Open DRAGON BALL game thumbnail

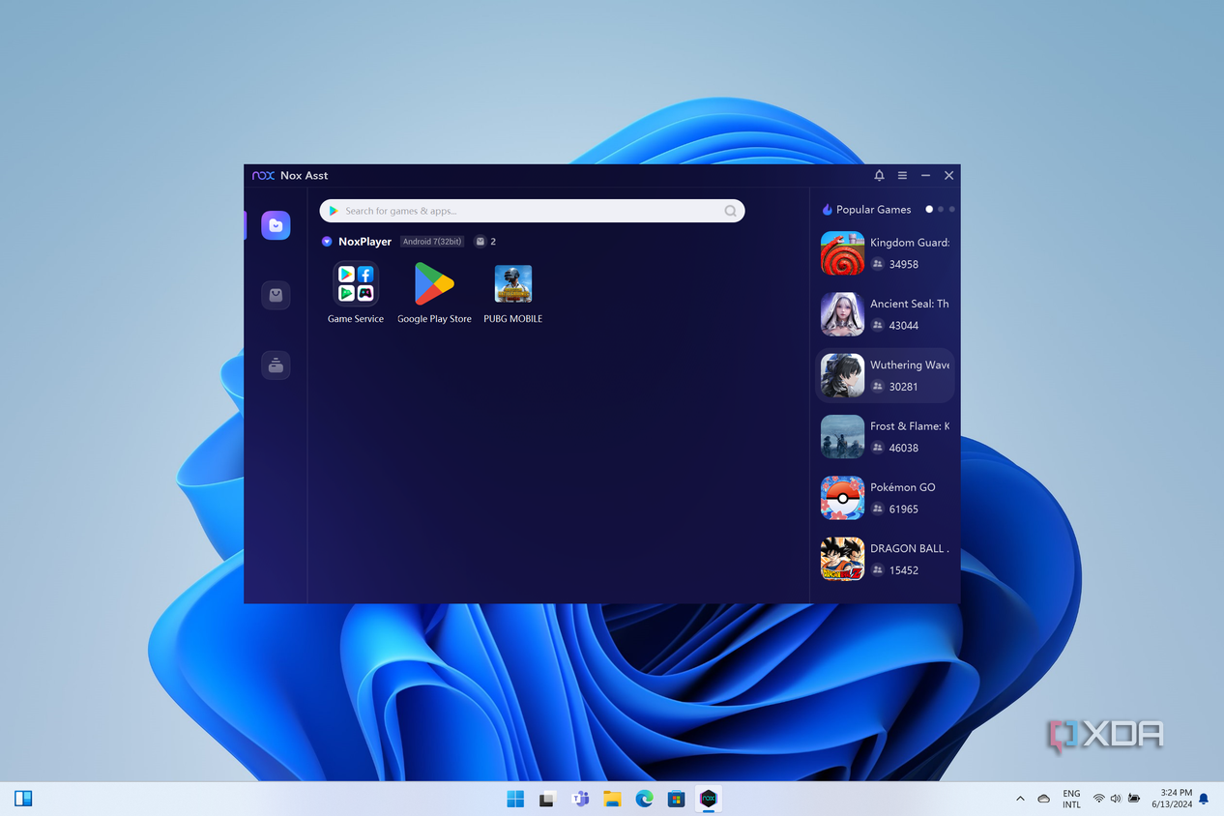tap(842, 559)
